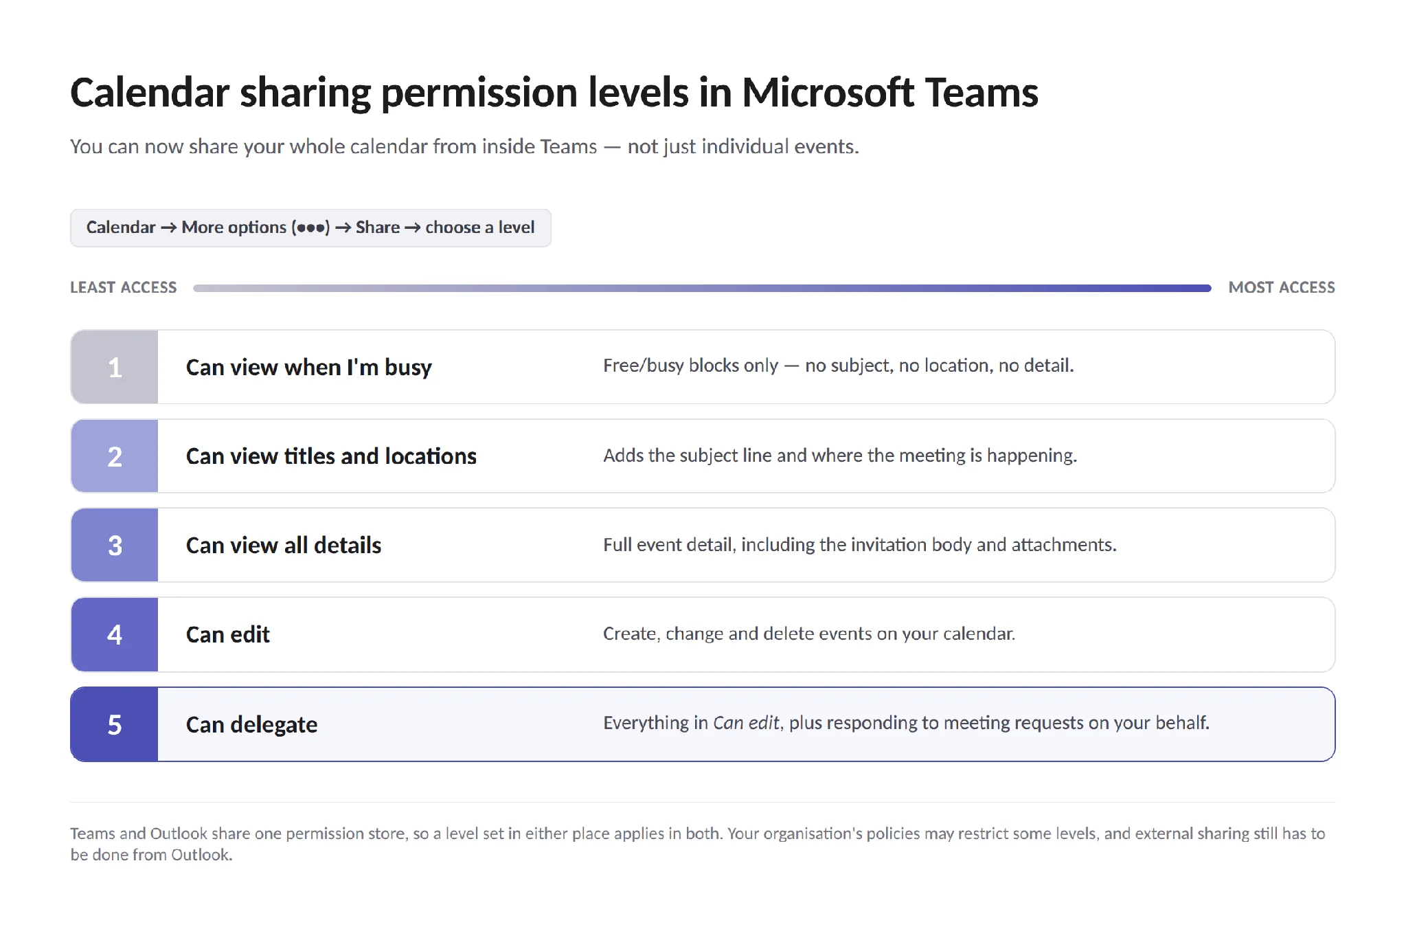Click 'Full event detail' description text
The height and width of the screenshot is (927, 1406).
860,545
